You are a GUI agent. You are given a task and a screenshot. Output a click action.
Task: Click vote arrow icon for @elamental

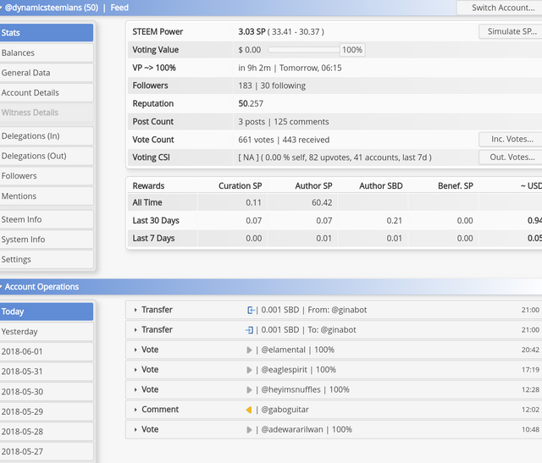(249, 350)
